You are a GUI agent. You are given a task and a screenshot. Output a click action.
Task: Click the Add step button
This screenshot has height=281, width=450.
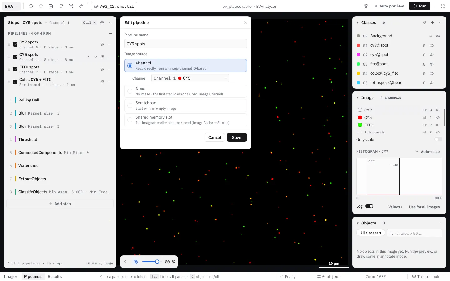60,204
